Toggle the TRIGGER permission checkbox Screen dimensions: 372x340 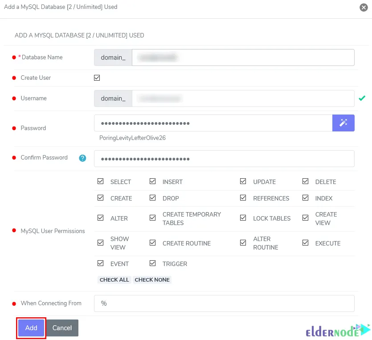[x=153, y=263]
